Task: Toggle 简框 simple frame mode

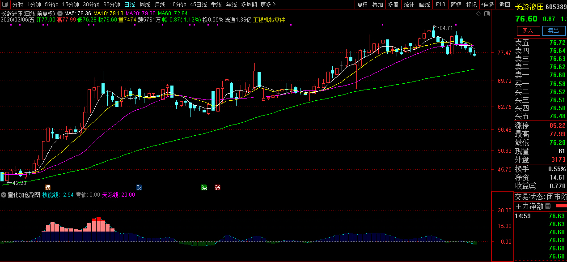Action: (x=456, y=4)
